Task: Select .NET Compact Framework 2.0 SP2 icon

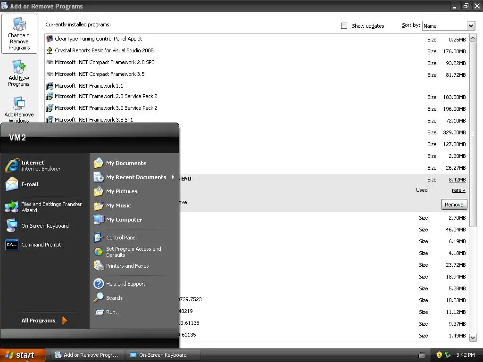Action: [49, 62]
